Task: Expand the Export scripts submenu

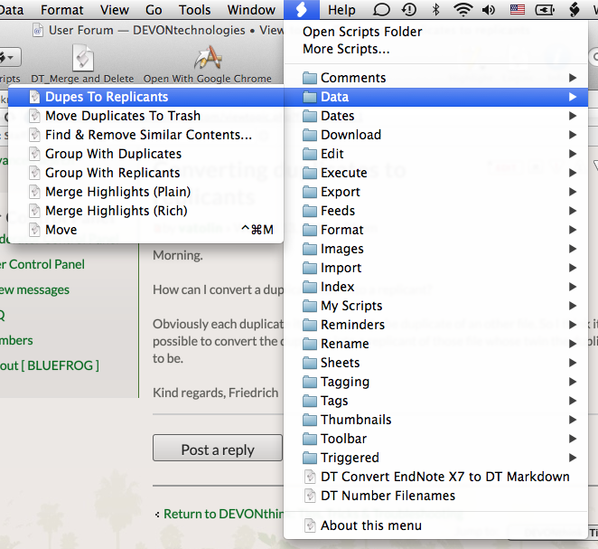Action: [436, 192]
